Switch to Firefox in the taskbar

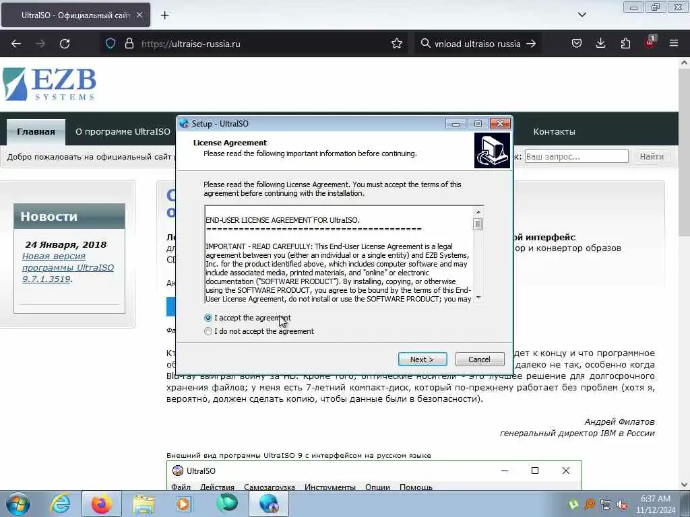click(102, 504)
